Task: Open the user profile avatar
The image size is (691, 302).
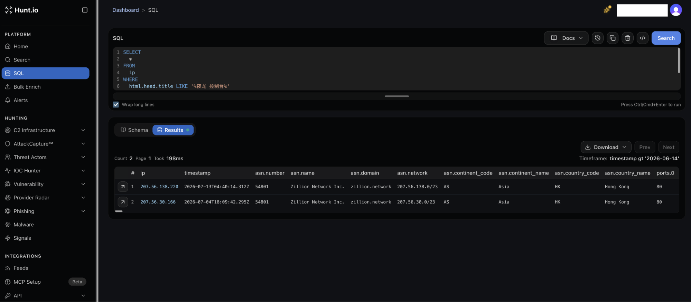Action: tap(676, 10)
